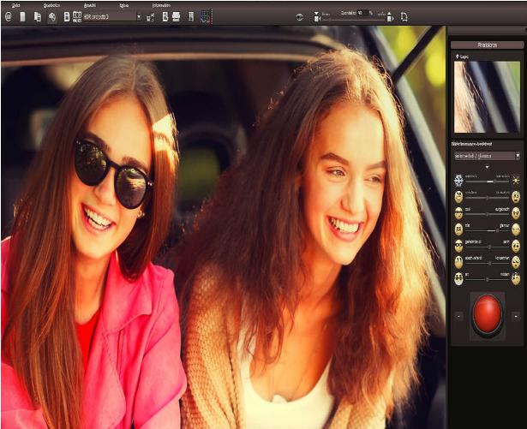This screenshot has width=527, height=429.
Task: Click the header button at top of right panel
Action: point(487,45)
